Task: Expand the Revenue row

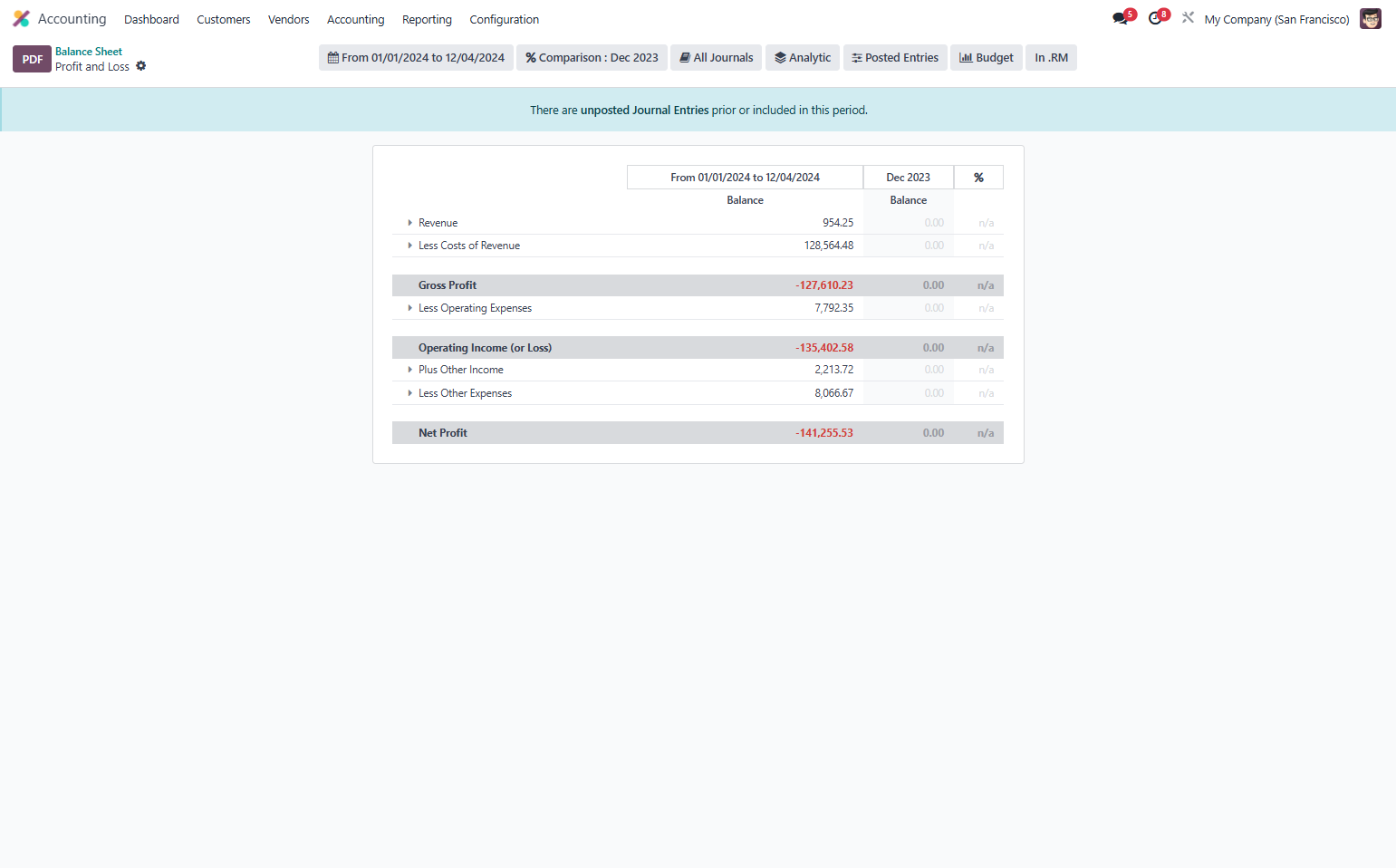Action: coord(409,223)
